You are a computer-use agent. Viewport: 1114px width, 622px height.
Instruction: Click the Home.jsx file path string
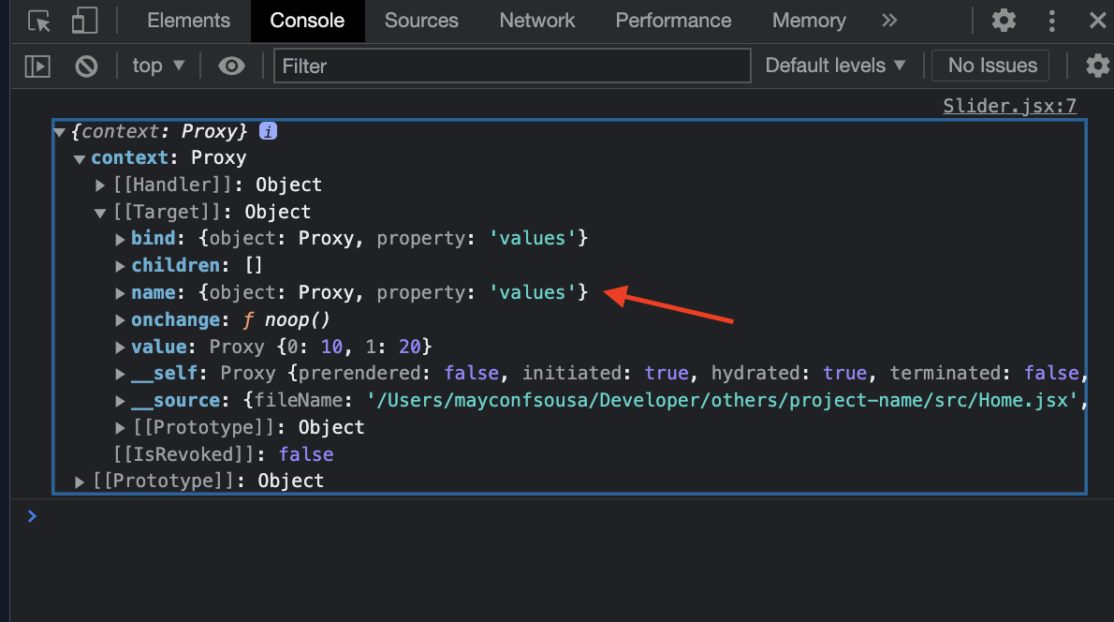tap(722, 400)
